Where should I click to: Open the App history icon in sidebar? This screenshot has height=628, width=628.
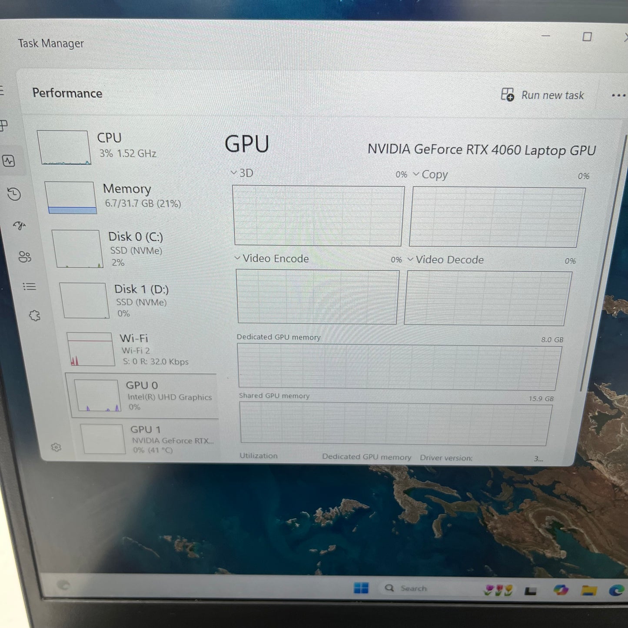click(x=14, y=194)
